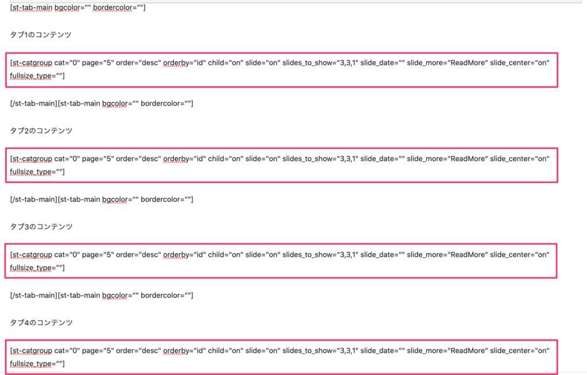This screenshot has width=587, height=375.
Task: Click the text "タブ4のコンテンツ"
Action: point(41,323)
